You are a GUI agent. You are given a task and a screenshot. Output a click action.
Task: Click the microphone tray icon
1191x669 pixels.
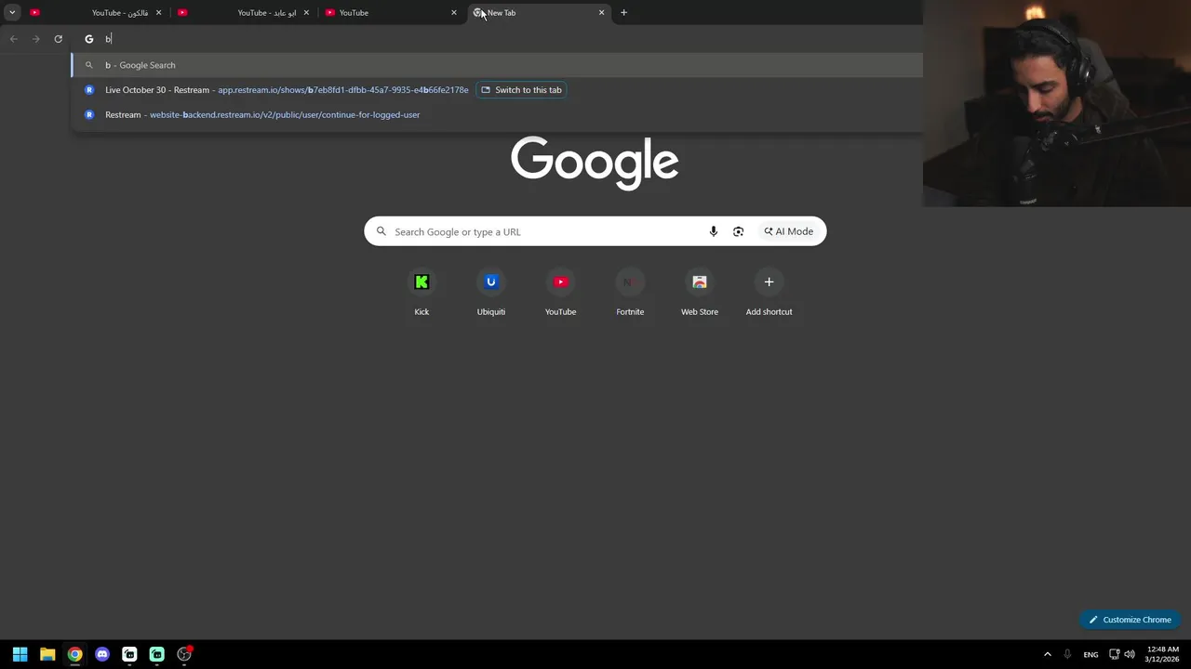[1067, 654]
